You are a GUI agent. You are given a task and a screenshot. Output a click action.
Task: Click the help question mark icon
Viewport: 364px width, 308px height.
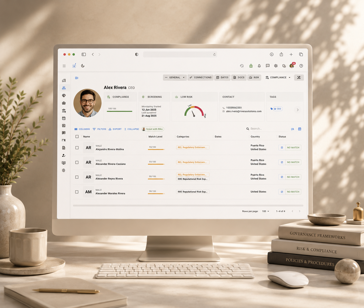coord(301,66)
